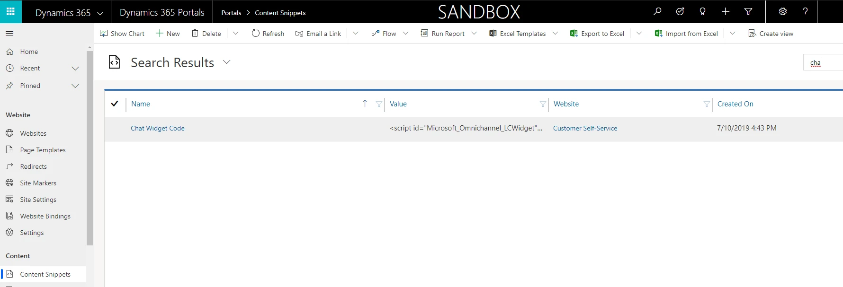Expand the Delete options dropdown arrow

click(236, 33)
